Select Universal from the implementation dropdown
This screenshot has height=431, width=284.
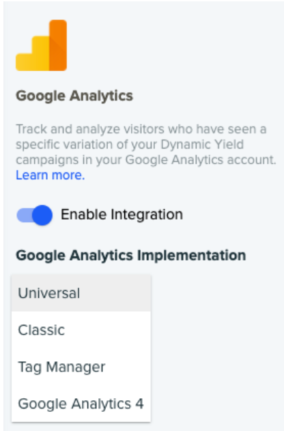coord(81,293)
